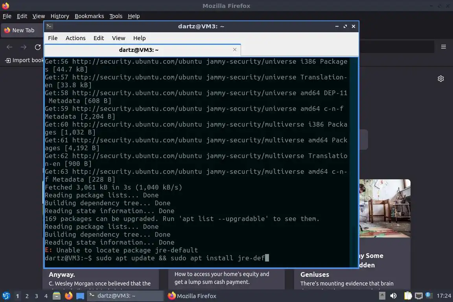The height and width of the screenshot is (302, 453).
Task: Open Firefox Help menu
Action: tap(134, 16)
